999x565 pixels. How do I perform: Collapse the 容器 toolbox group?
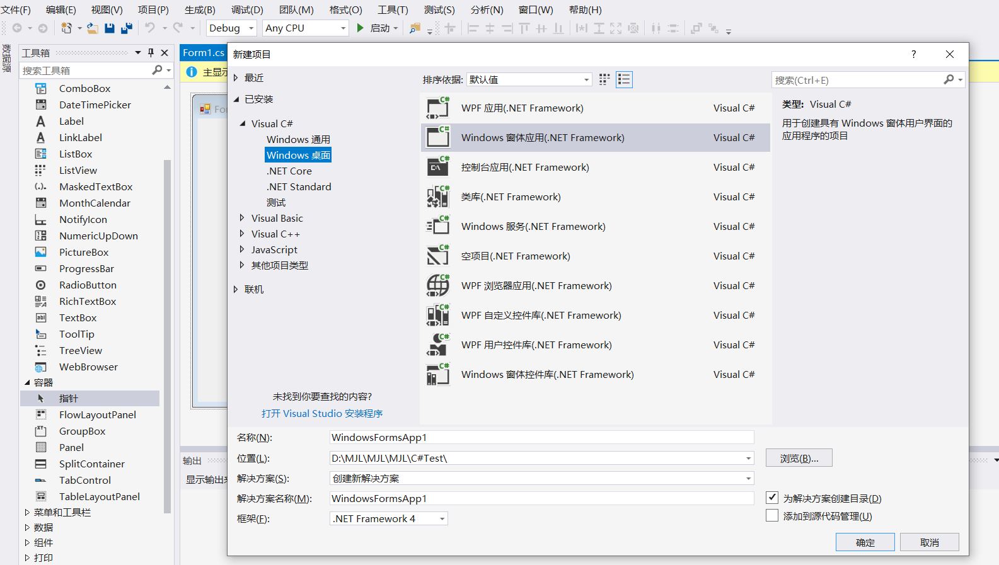coord(27,382)
